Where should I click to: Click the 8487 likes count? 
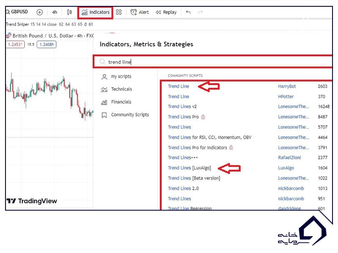pyautogui.click(x=323, y=117)
